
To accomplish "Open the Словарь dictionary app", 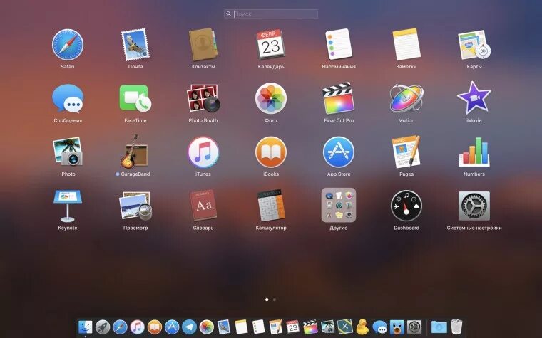I will click(203, 206).
